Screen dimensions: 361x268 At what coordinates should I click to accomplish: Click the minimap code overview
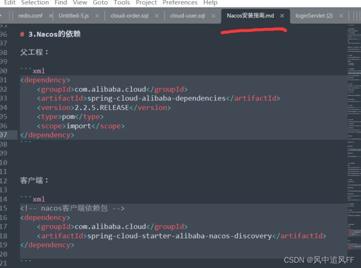(354, 138)
